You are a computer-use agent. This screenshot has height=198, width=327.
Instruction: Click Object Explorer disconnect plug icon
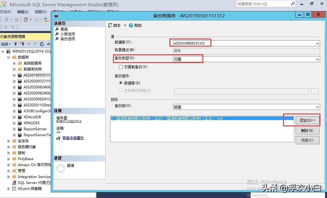[x=22, y=44]
